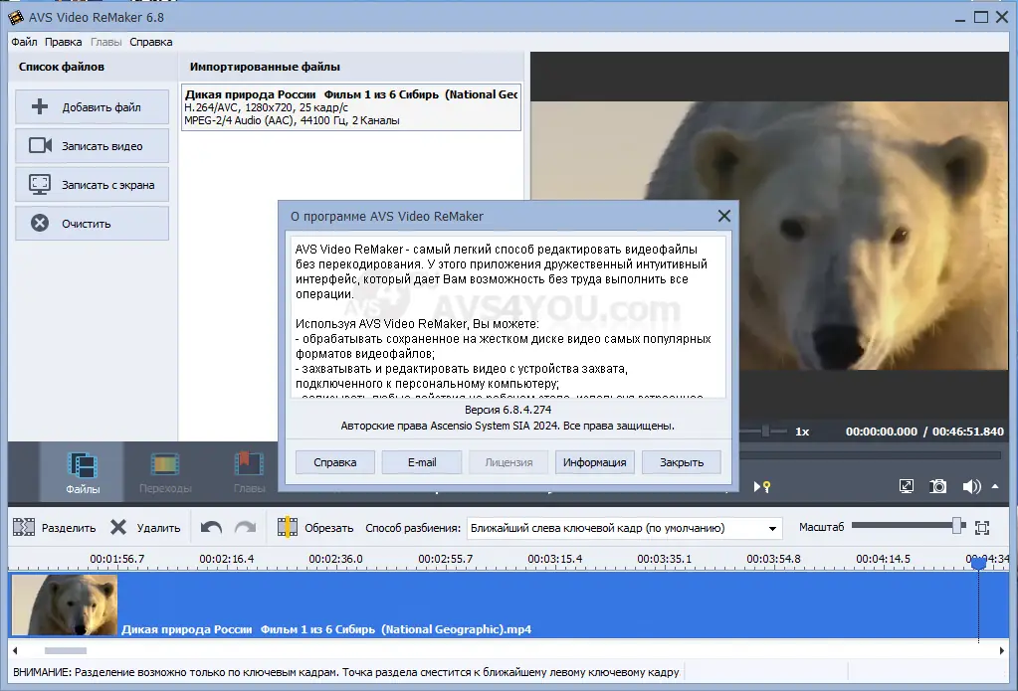Click the Версия 6.8.4.274 text

[x=508, y=410]
